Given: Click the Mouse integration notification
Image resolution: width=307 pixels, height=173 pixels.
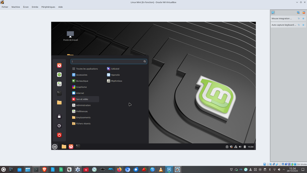Looking at the screenshot, I should [282, 18].
